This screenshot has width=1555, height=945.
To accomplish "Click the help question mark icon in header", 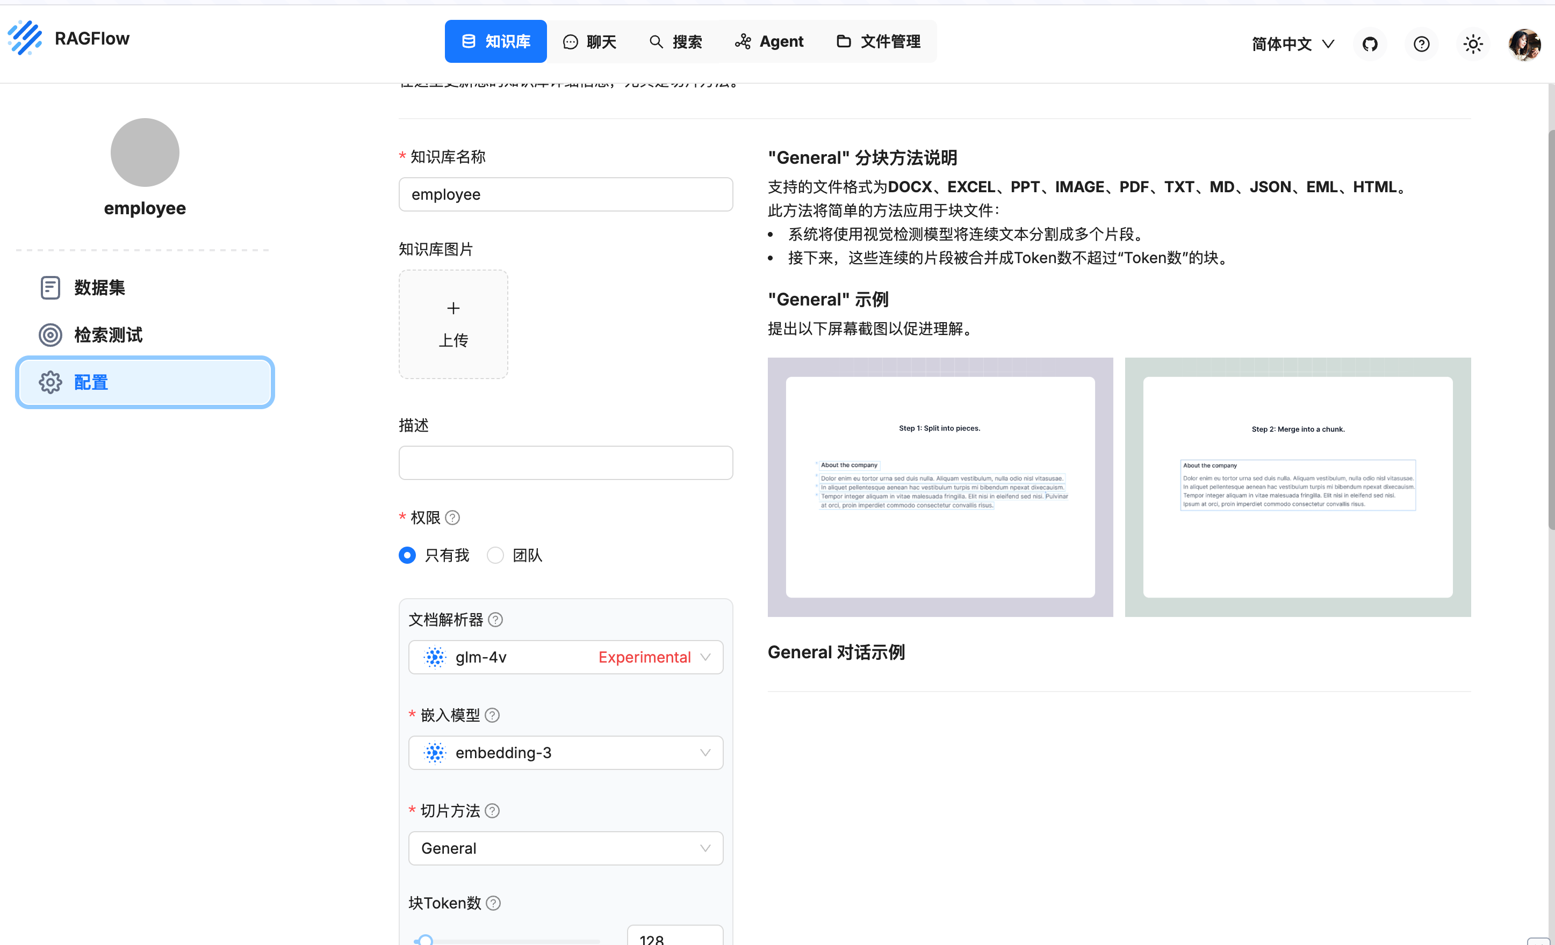I will click(1421, 43).
